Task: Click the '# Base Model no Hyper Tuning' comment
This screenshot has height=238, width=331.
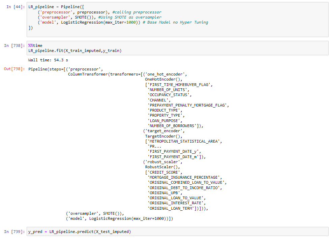Action: pos(175,22)
